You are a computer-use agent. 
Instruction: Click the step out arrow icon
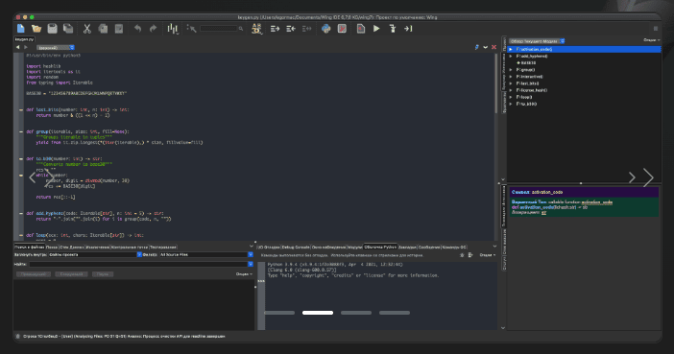pyautogui.click(x=408, y=29)
